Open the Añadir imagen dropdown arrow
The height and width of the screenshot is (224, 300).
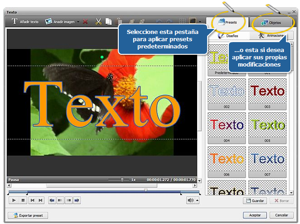tap(78, 22)
